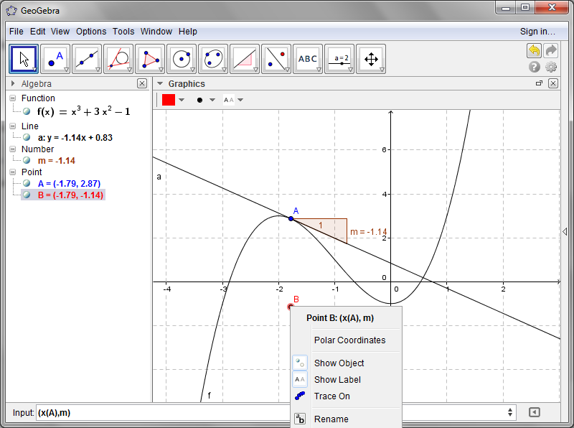Click the Redo arrow icon
This screenshot has width=574, height=428.
tap(551, 50)
